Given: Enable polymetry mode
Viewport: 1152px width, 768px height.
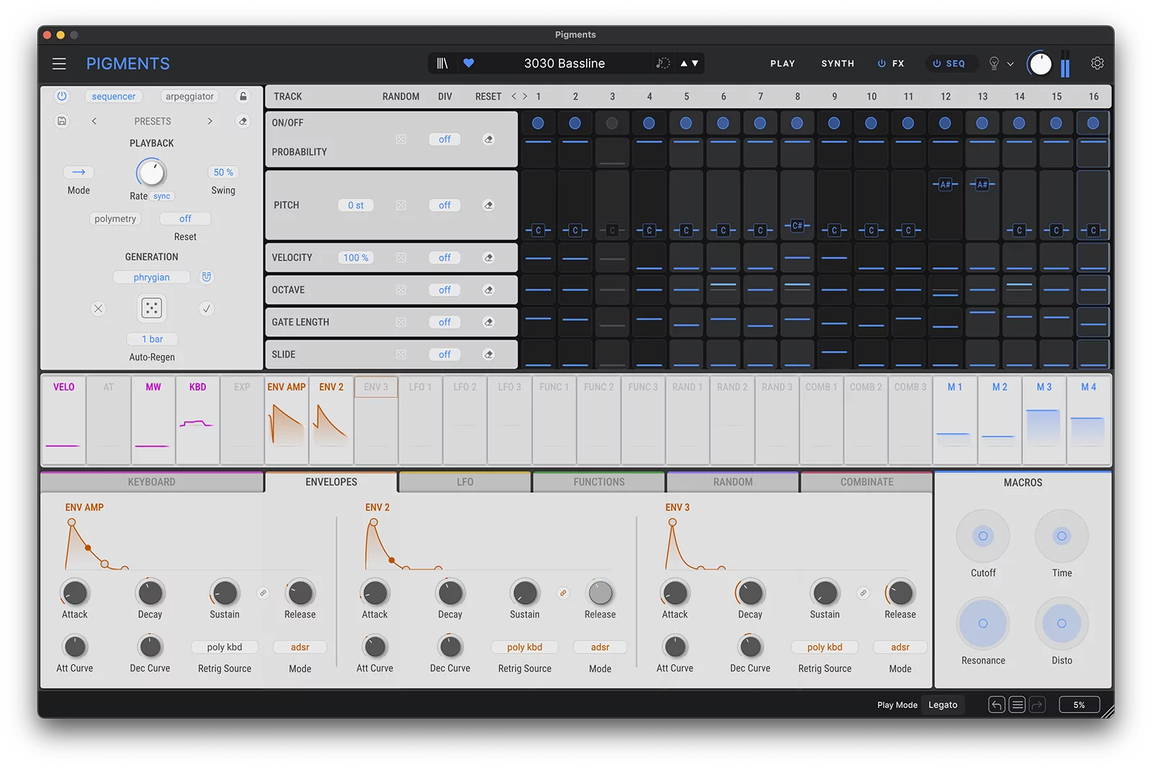Looking at the screenshot, I should tap(115, 218).
